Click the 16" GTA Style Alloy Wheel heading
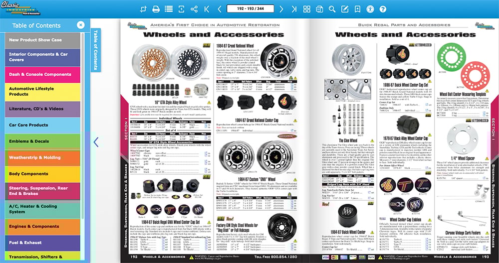This screenshot has height=263, width=499. pos(171,103)
